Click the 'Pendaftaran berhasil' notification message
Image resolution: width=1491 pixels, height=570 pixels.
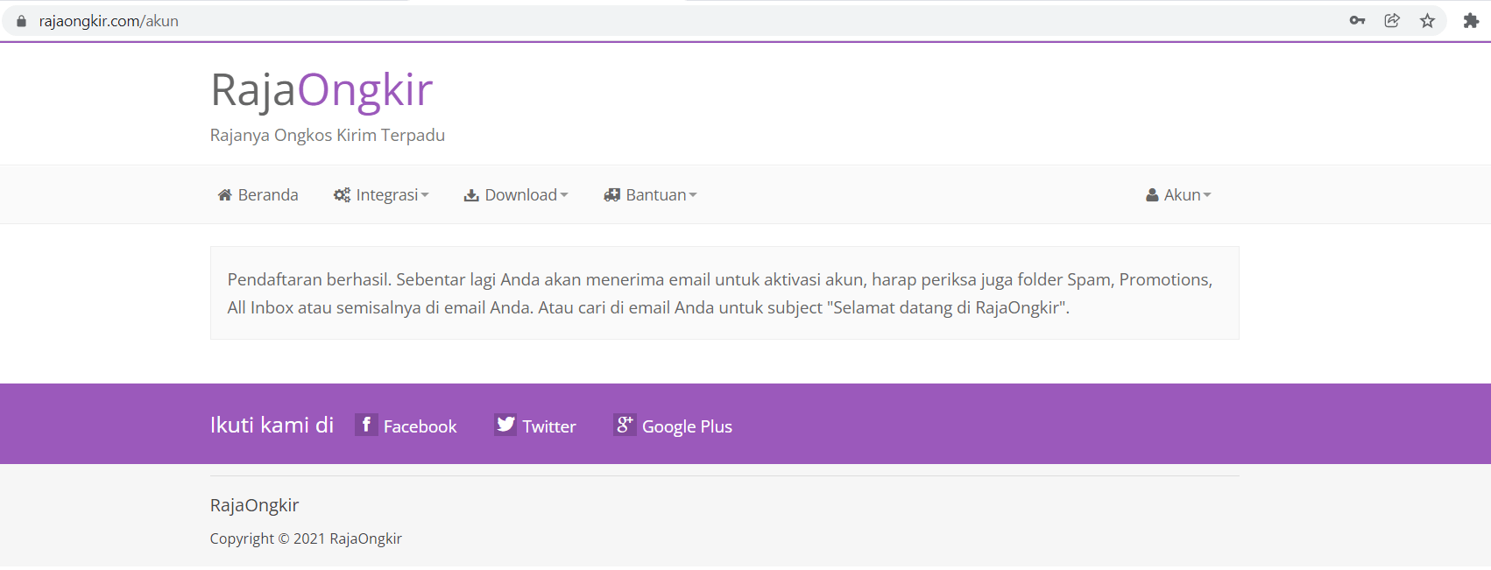[724, 293]
